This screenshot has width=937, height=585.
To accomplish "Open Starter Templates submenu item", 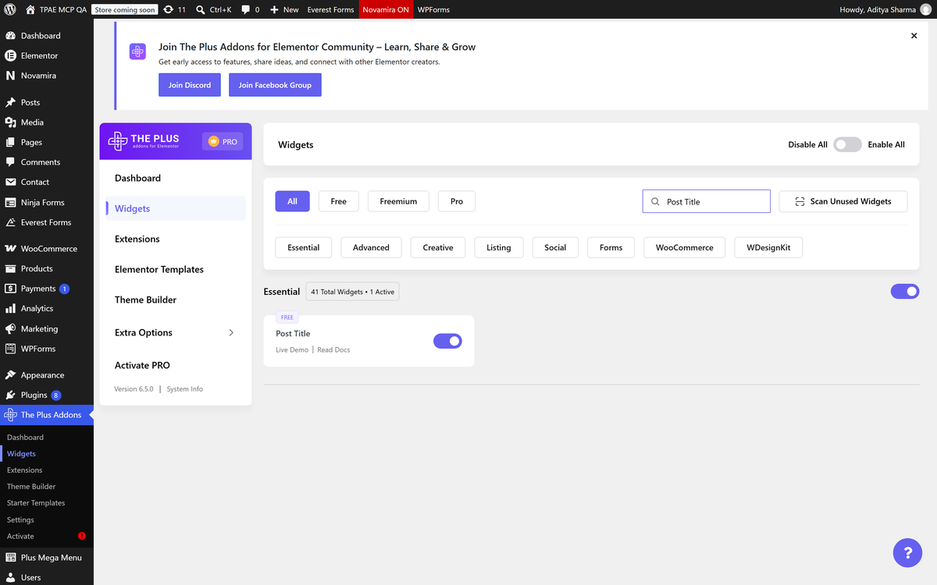I will pos(36,503).
